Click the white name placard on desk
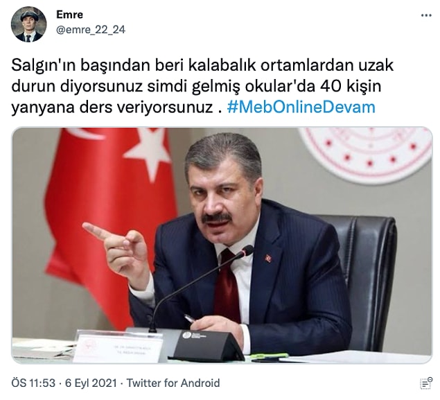 (118, 346)
